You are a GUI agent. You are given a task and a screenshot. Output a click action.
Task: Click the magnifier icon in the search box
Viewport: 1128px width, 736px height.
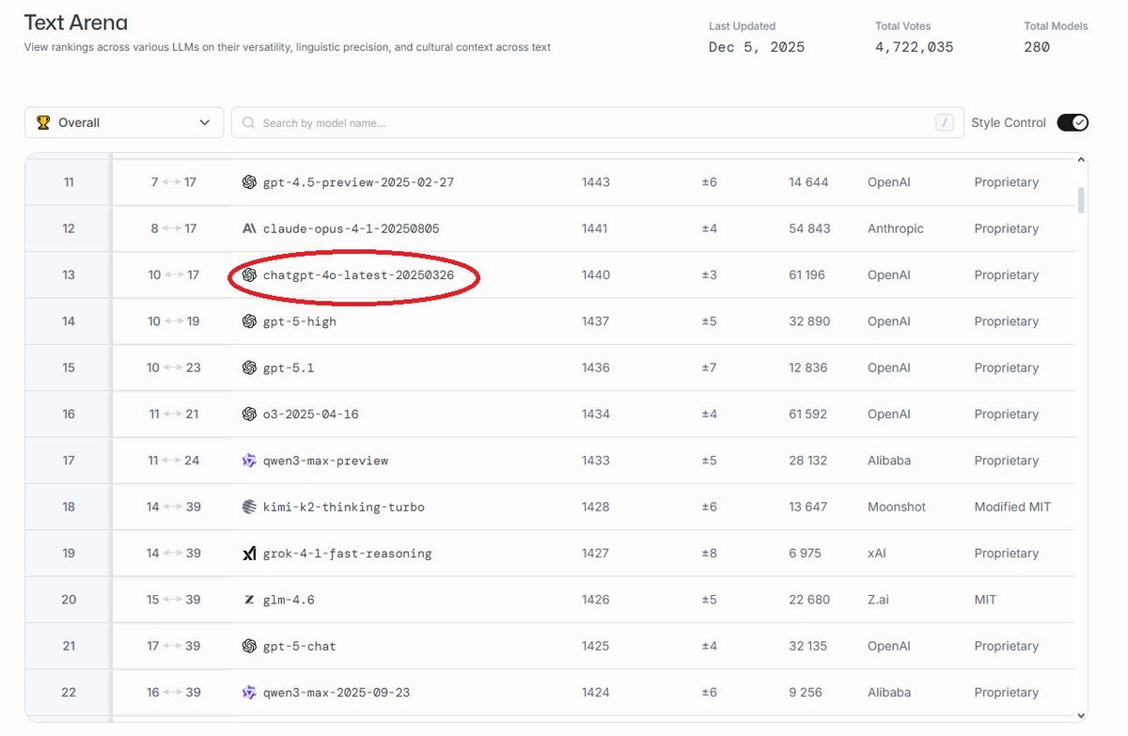[249, 123]
